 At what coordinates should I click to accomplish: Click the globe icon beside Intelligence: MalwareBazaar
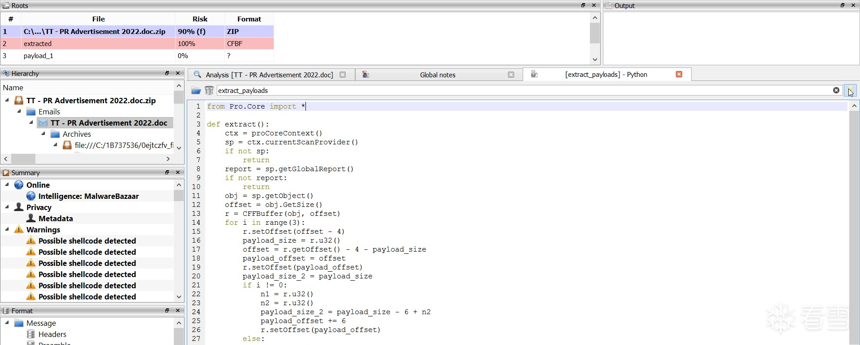pos(31,196)
